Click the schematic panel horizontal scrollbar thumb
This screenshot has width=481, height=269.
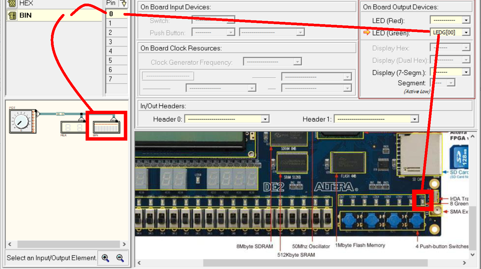pyautogui.click(x=69, y=244)
